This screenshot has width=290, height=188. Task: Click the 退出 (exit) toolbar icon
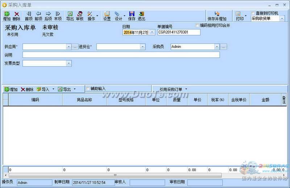[141, 16]
